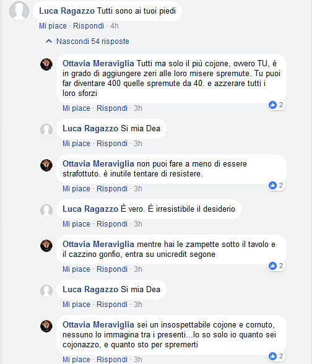This screenshot has width=312, height=364.
Task: Open Ottavia's avatar next to 'strafottuto' reply
Action: coord(46,165)
